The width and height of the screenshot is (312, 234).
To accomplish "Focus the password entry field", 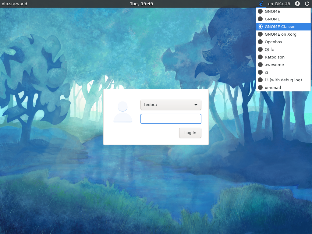I will click(171, 119).
